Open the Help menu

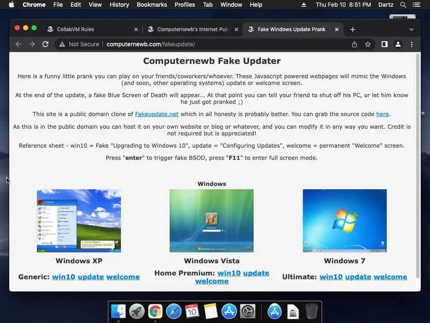click(256, 5)
